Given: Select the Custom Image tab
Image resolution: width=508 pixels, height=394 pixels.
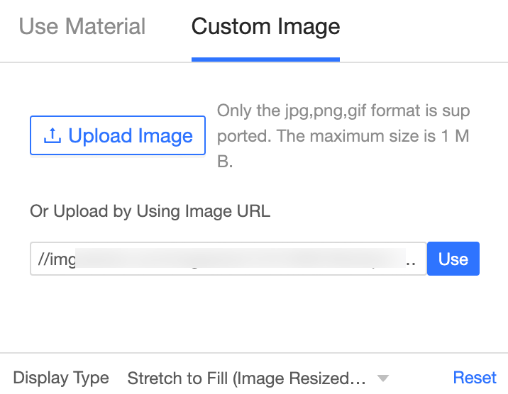Looking at the screenshot, I should [265, 27].
